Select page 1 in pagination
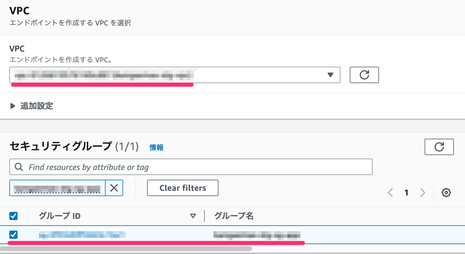Viewport: 465px width, 254px height. 407,193
